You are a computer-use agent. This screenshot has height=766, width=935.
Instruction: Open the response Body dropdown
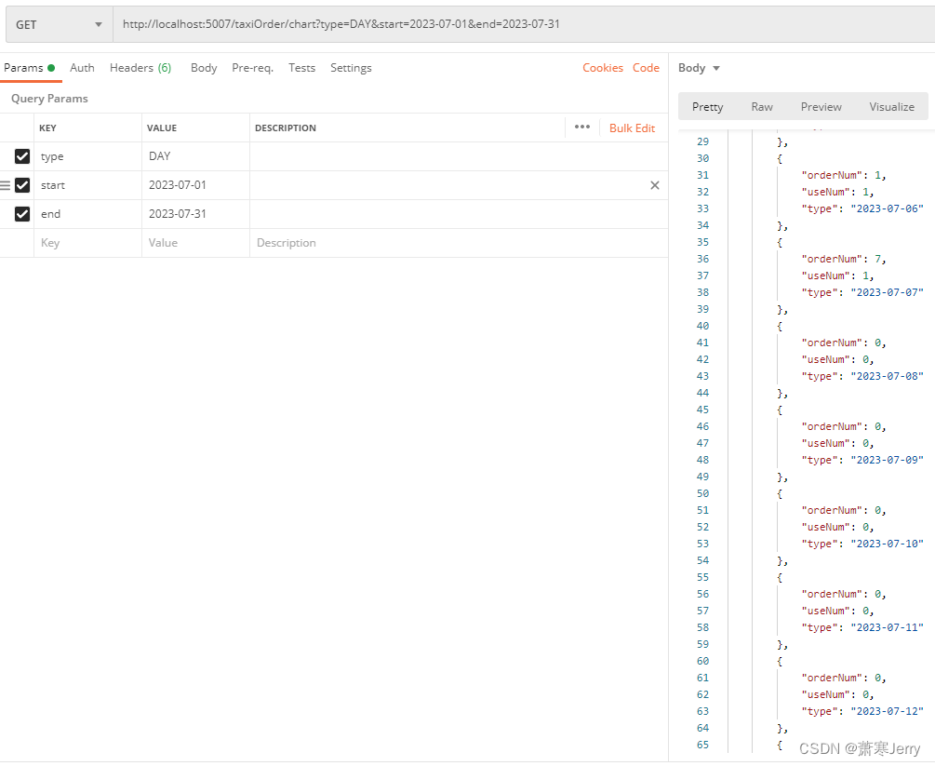[x=699, y=68]
